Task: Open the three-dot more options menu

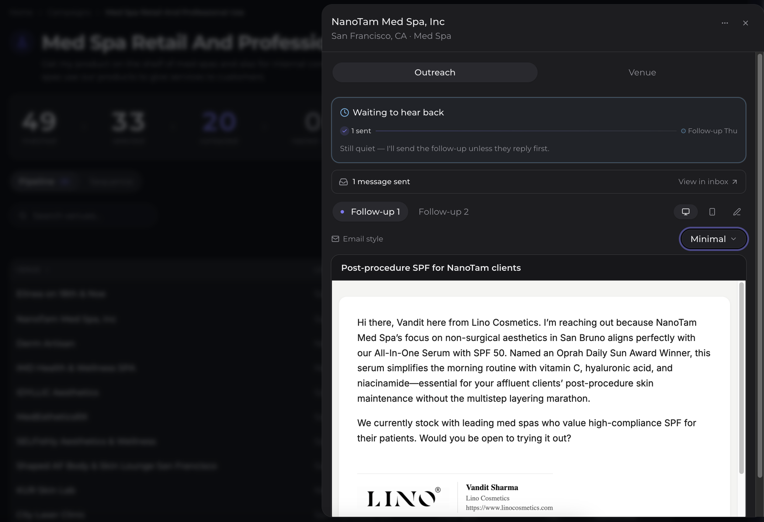Action: 724,23
